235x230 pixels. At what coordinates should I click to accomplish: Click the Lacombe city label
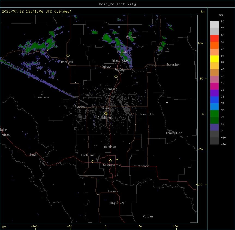click(x=123, y=52)
